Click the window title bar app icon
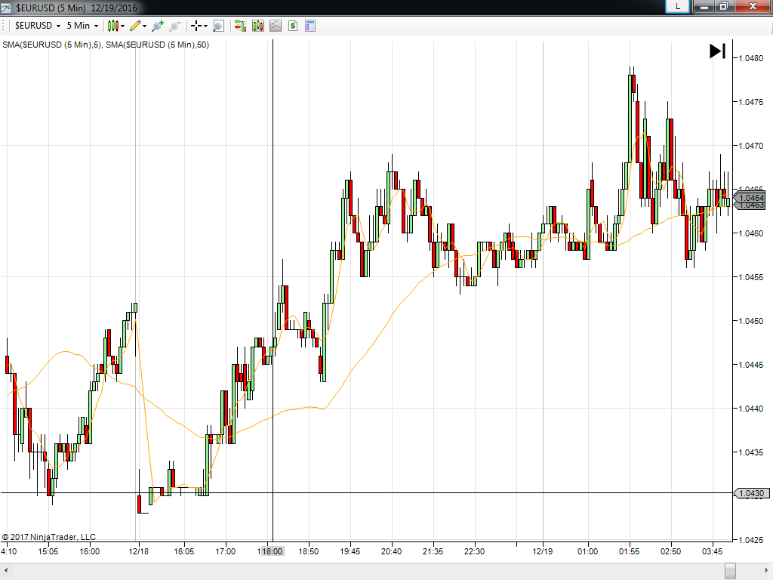 [6, 8]
